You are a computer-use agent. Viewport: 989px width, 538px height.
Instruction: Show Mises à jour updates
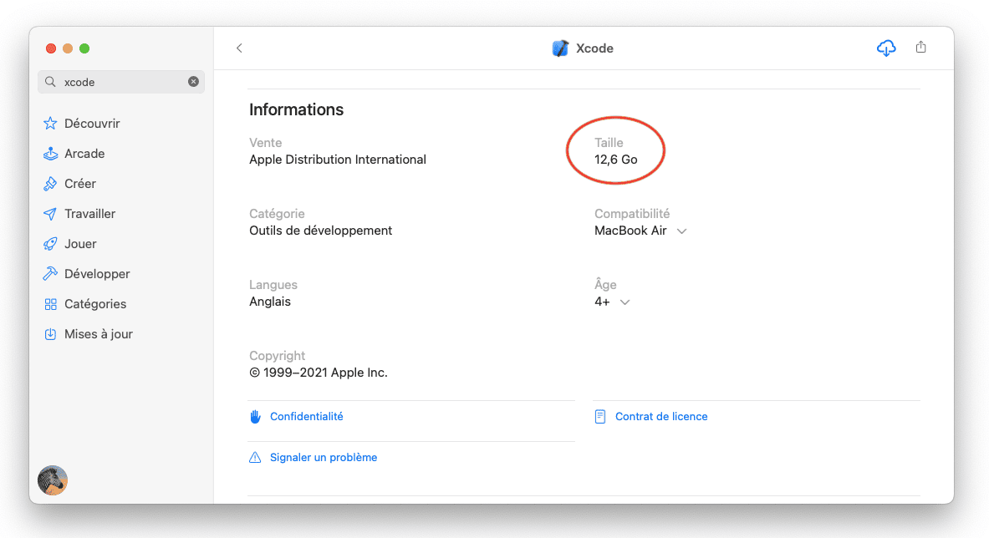click(x=99, y=334)
